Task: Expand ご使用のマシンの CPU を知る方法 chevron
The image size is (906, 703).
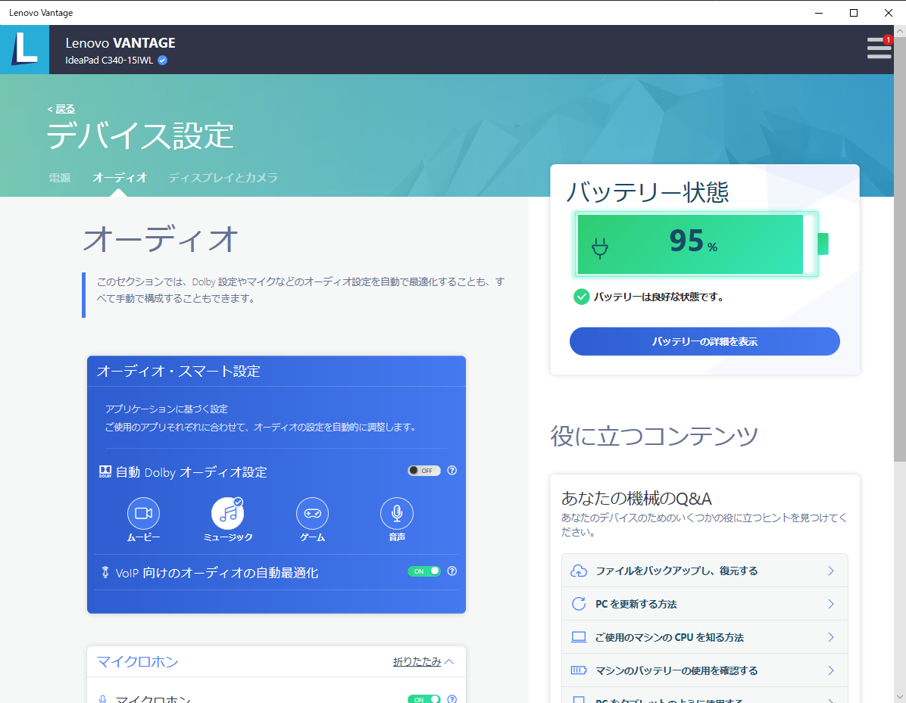Action: tap(831, 637)
